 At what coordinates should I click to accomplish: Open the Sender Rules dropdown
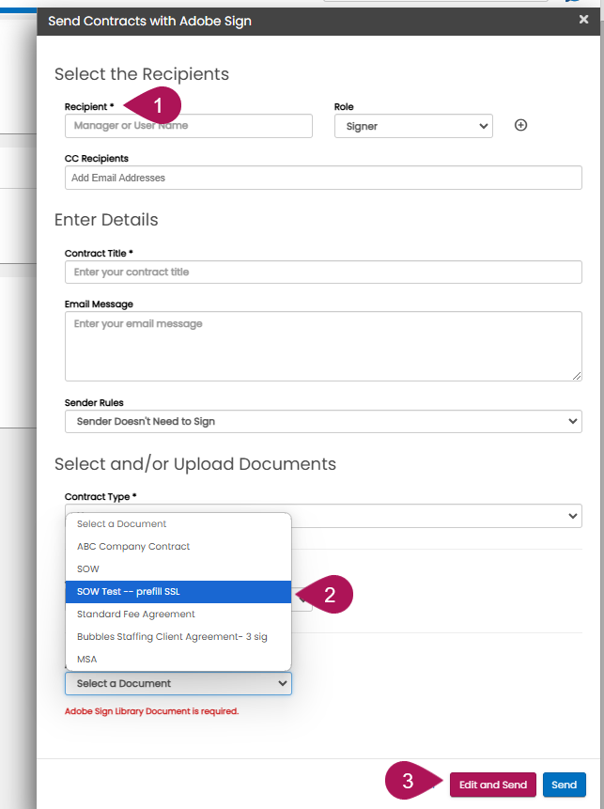[323, 422]
